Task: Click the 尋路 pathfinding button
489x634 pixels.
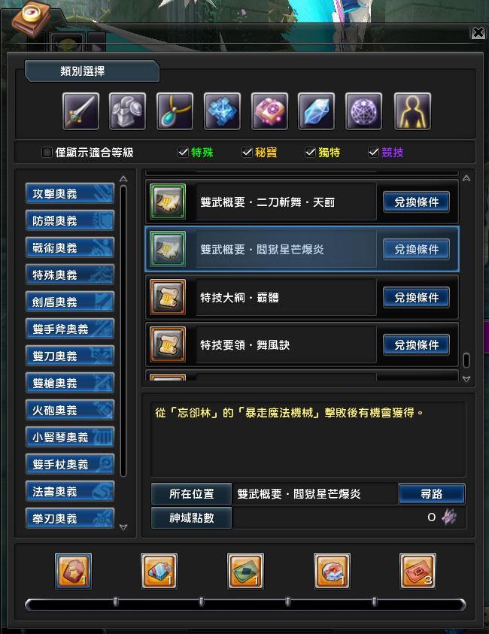Action: [432, 493]
